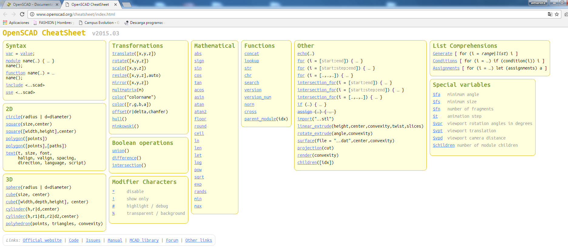568x249 pixels.
Task: Click the concat function link
Action: pyautogui.click(x=252, y=54)
